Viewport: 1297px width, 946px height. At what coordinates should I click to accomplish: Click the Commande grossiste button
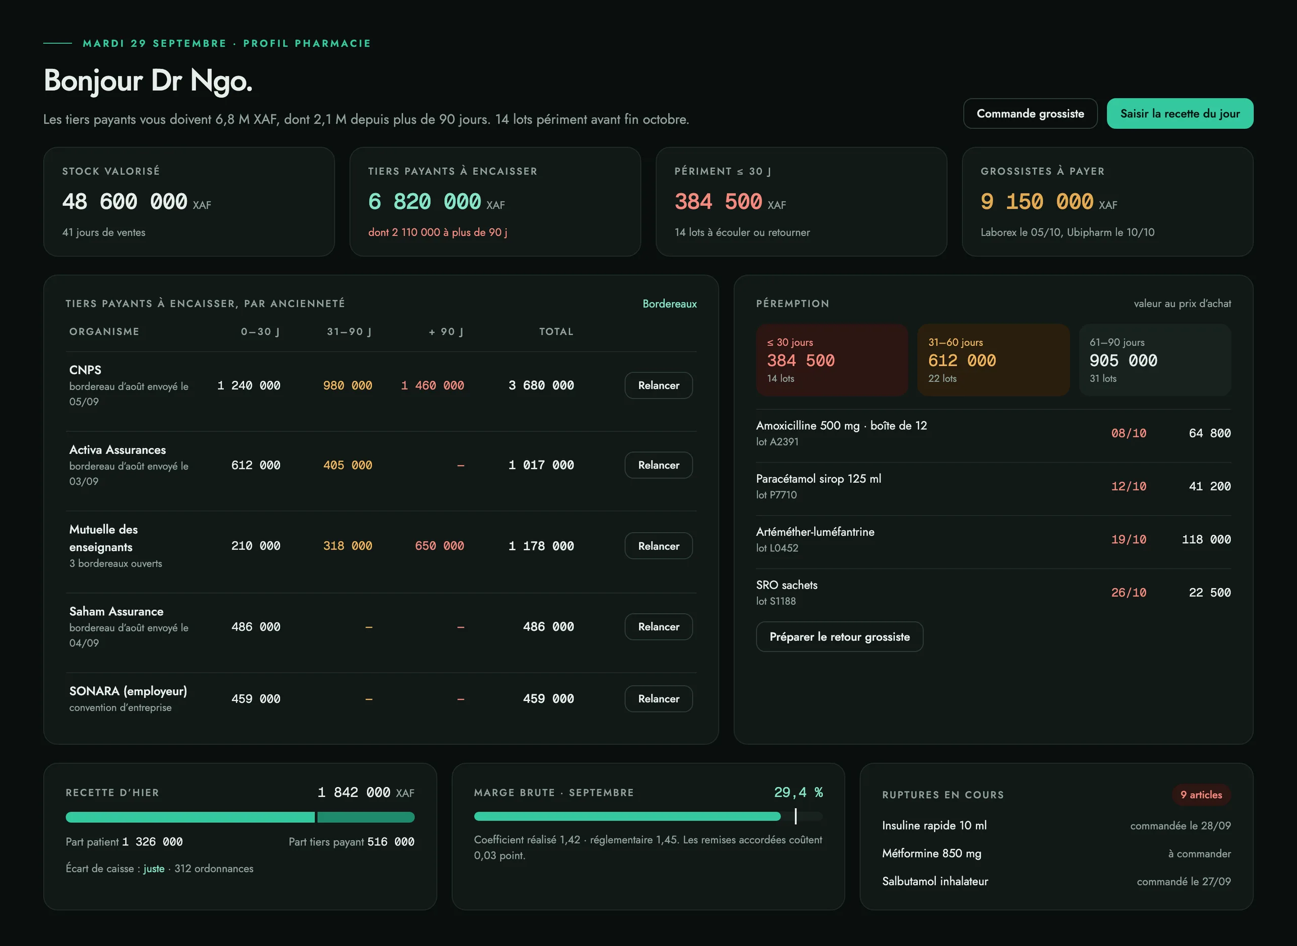[x=1030, y=113]
